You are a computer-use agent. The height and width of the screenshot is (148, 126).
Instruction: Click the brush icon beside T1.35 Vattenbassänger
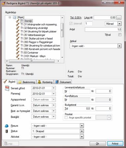tap(18, 35)
